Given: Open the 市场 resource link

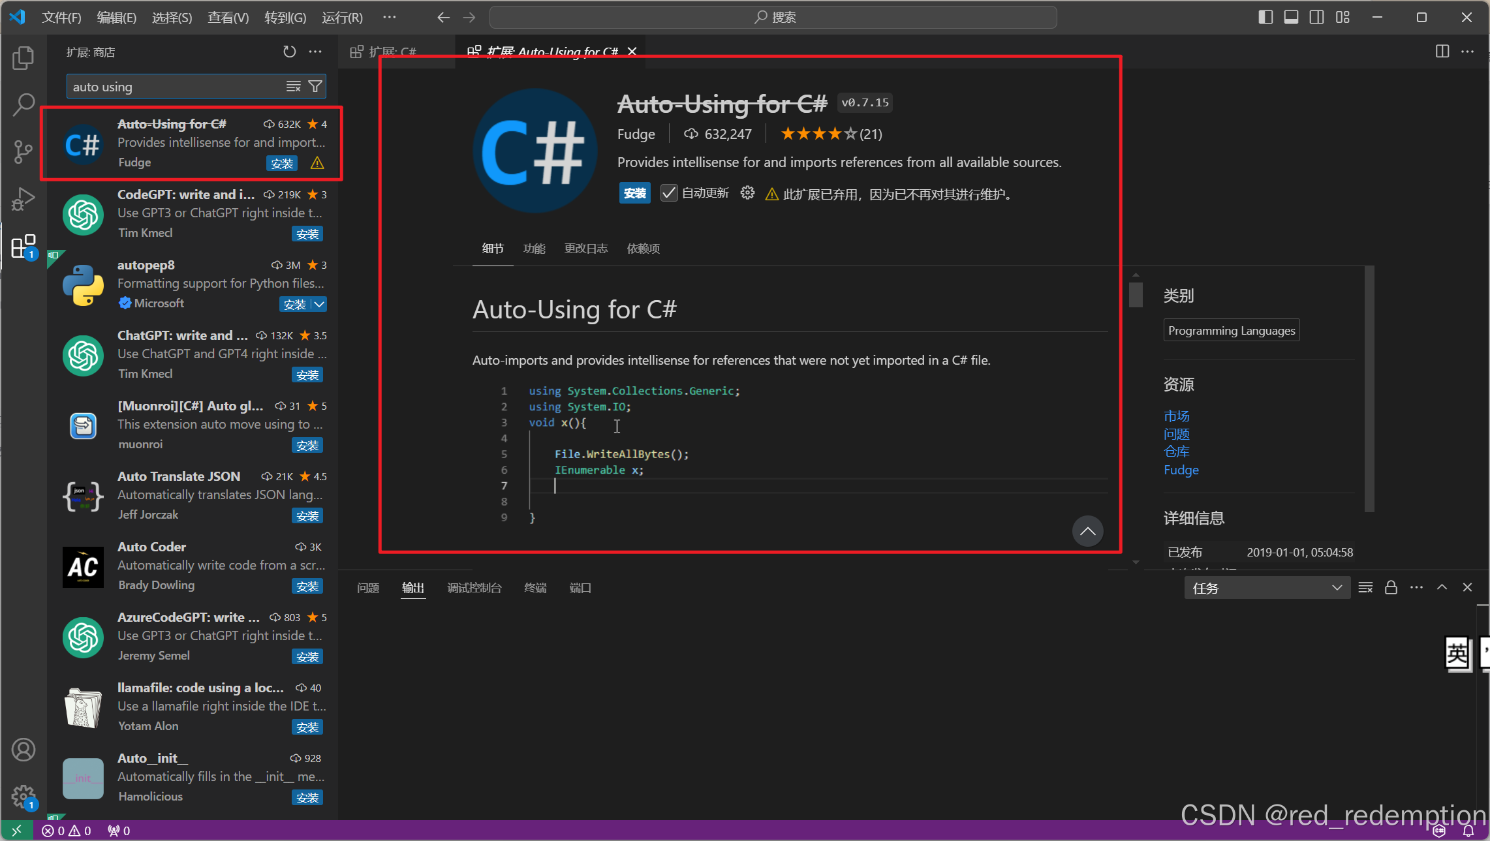Looking at the screenshot, I should [1176, 416].
